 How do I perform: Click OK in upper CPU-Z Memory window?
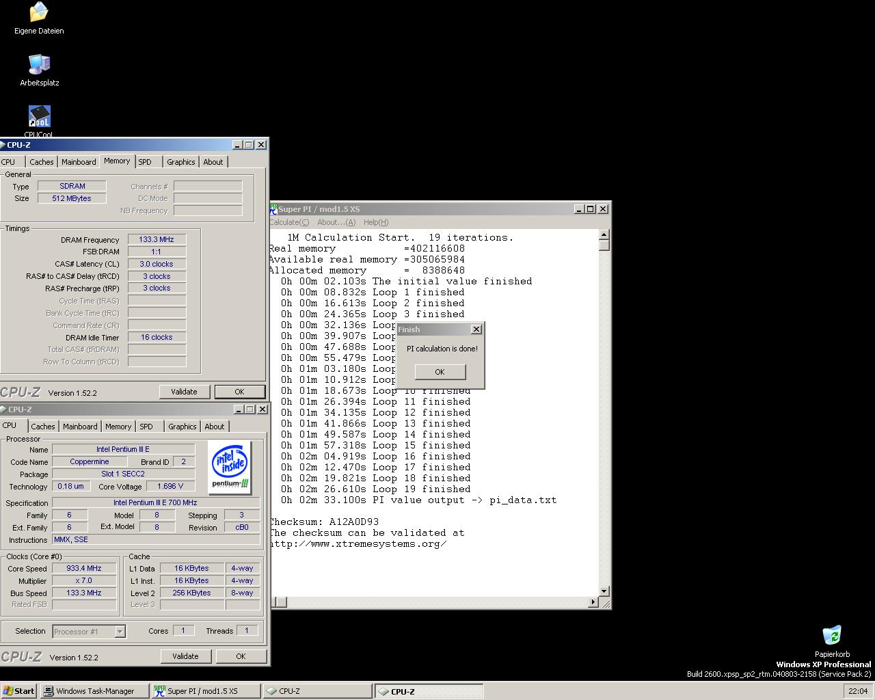[239, 392]
